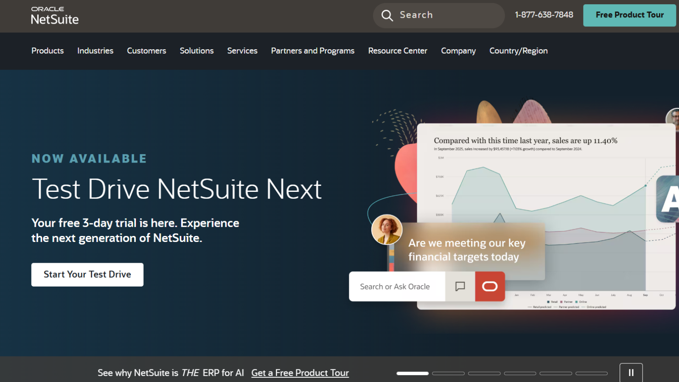Open the Get a Free Product Tour link
The height and width of the screenshot is (382, 679).
click(300, 373)
